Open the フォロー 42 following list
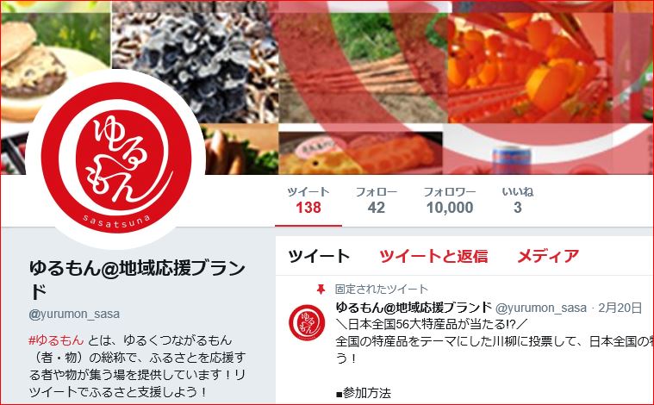 click(x=377, y=200)
